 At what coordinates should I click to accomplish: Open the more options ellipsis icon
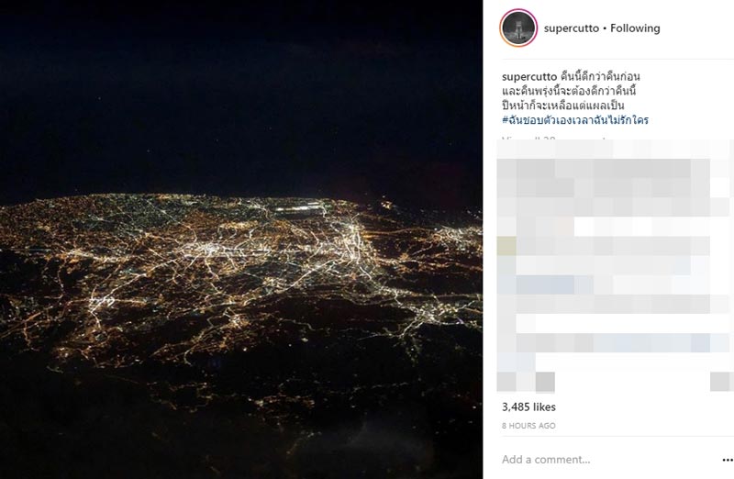pos(728,461)
